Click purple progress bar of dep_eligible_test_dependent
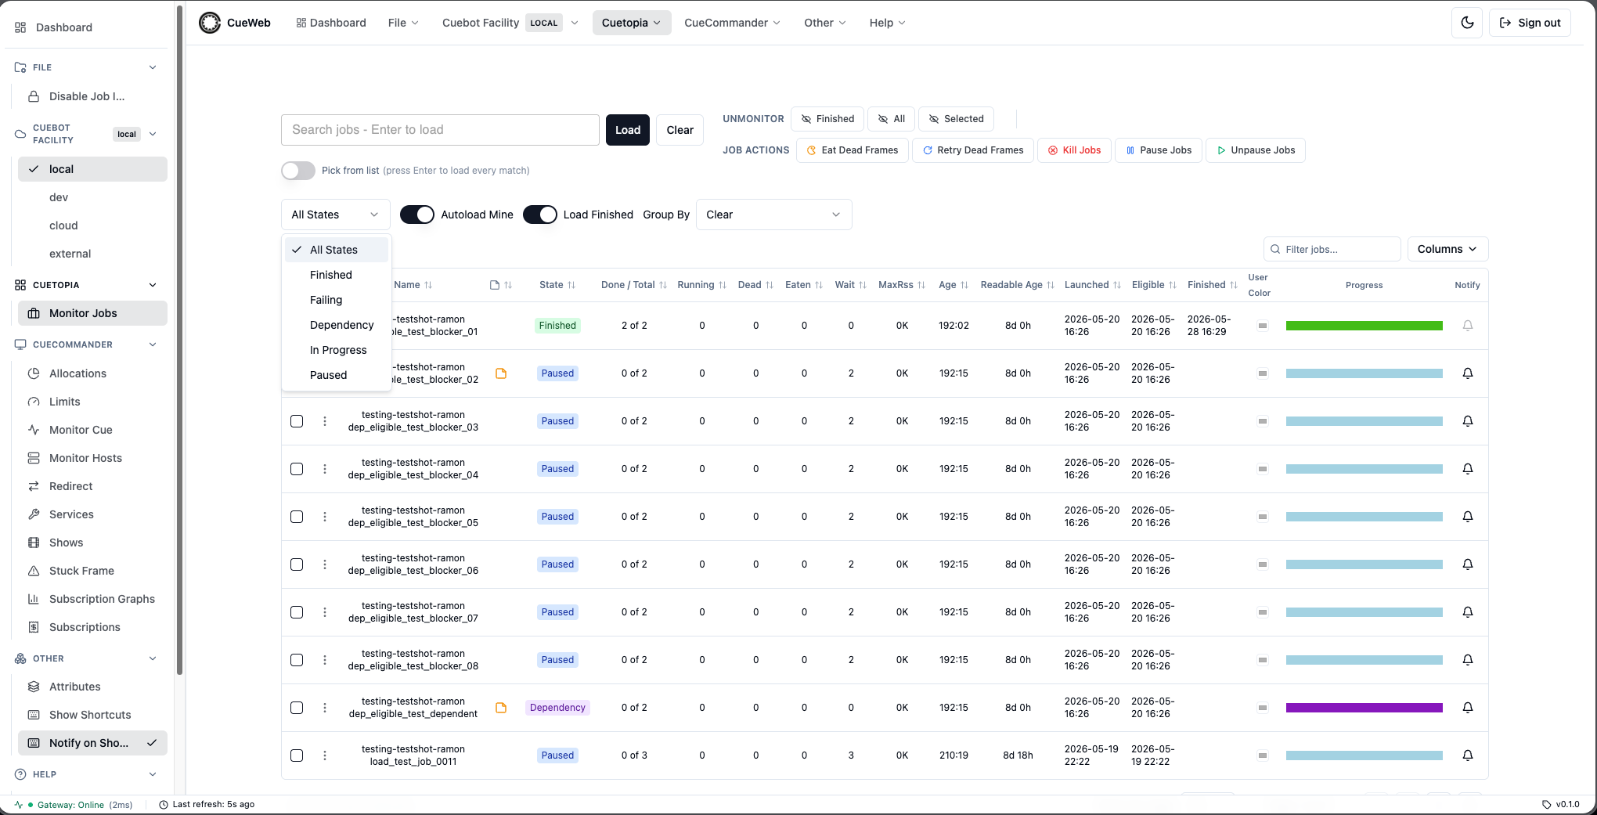The height and width of the screenshot is (815, 1597). tap(1364, 708)
